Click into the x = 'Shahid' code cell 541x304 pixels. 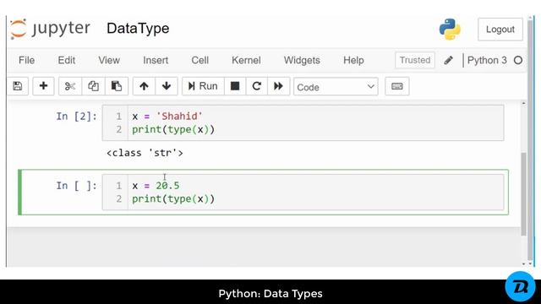click(303, 122)
